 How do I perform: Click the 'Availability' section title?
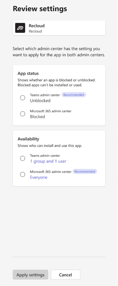tap(28, 139)
